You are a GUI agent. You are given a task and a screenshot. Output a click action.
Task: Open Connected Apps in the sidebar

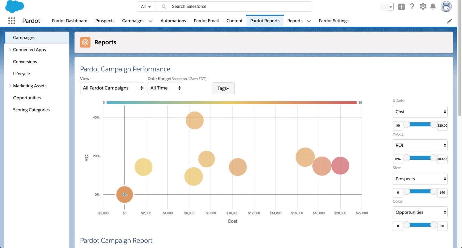click(29, 49)
